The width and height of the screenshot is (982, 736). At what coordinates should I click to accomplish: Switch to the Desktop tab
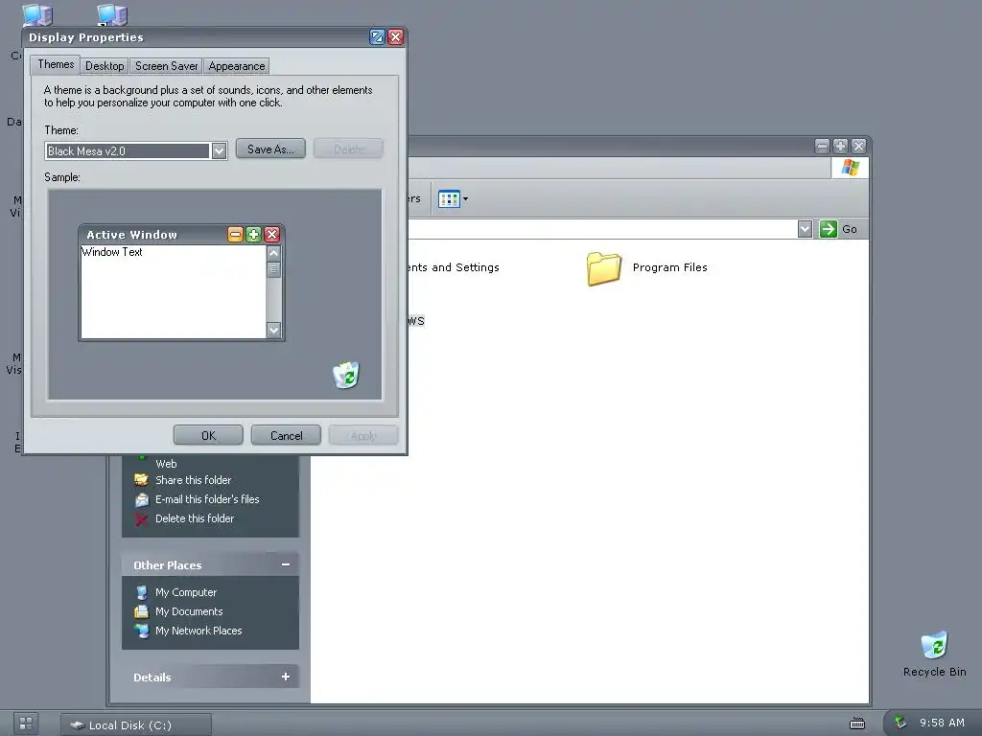(x=105, y=66)
